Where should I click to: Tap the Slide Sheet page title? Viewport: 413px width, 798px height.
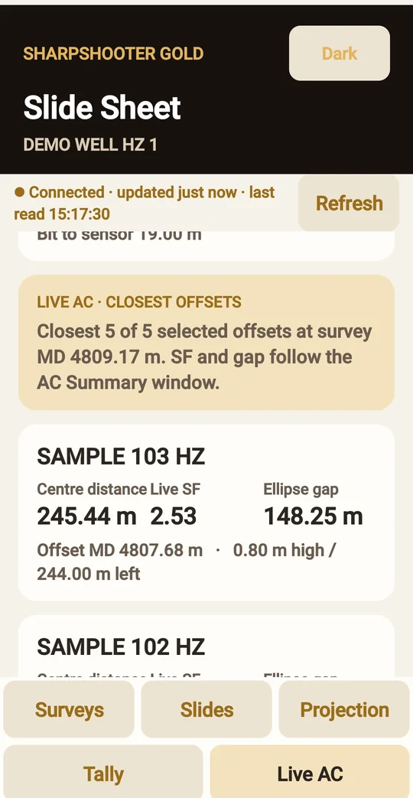pyautogui.click(x=102, y=107)
